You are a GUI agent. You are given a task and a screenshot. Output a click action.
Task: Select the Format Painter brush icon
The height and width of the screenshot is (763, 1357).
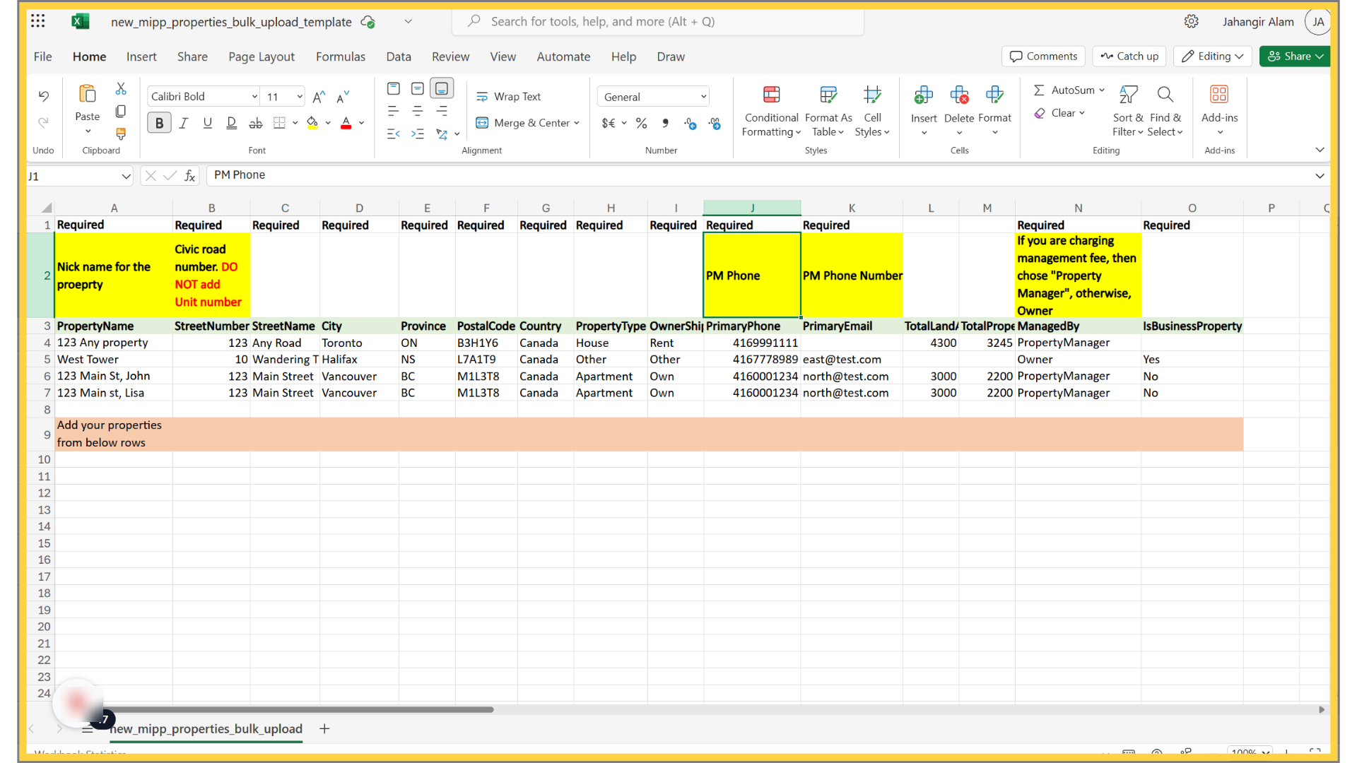(121, 134)
